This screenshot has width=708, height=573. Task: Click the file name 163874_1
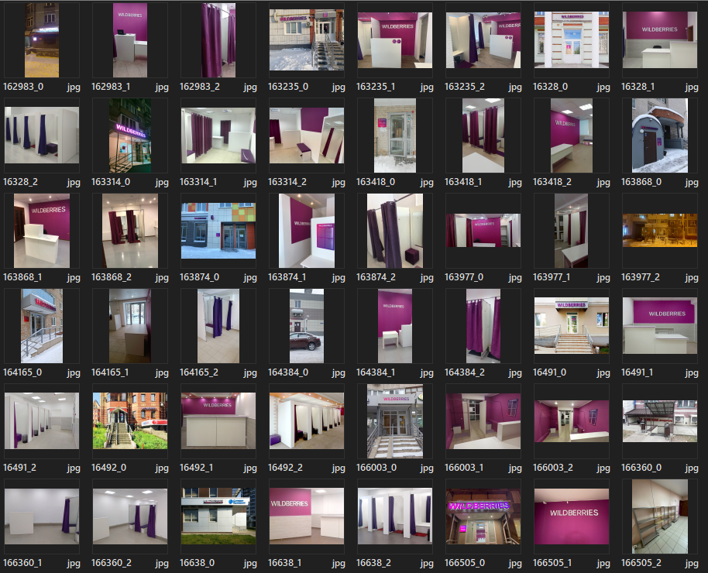click(x=287, y=277)
